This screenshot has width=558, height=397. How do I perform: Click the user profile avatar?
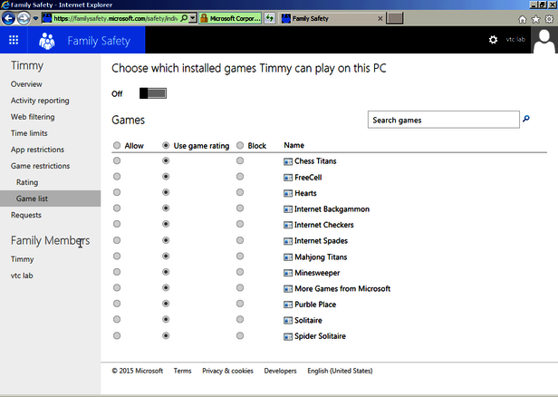point(543,42)
